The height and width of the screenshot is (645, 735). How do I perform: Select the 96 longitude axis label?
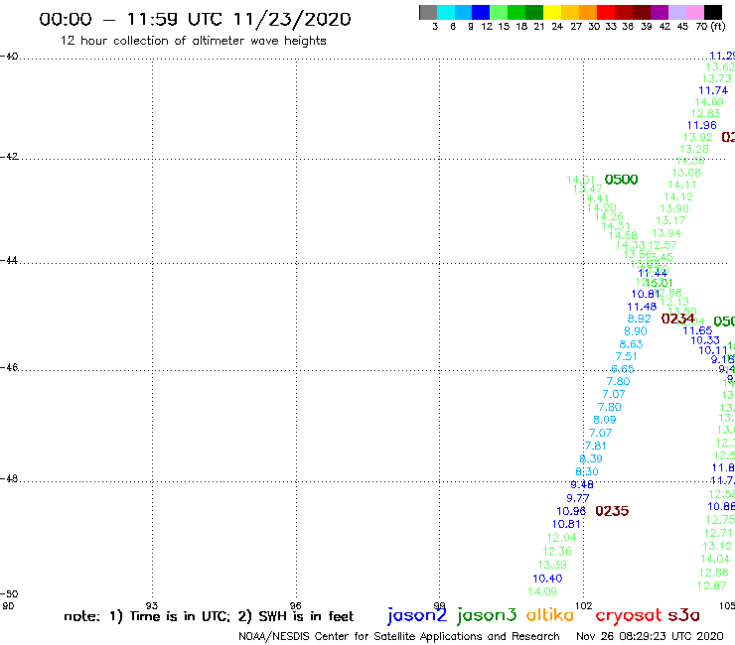point(295,605)
